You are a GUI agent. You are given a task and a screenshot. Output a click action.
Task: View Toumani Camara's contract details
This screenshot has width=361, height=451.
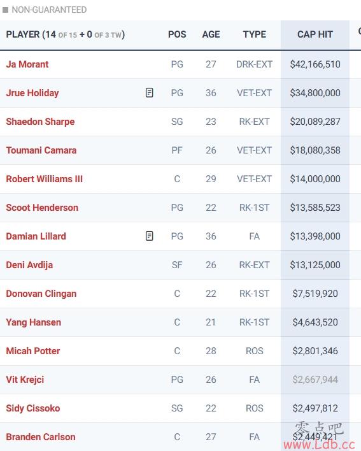tap(41, 150)
